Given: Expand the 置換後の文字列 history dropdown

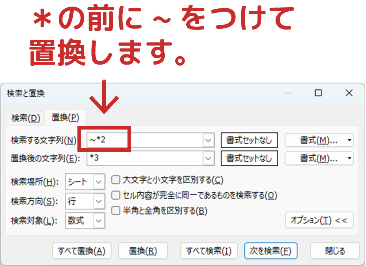Looking at the screenshot, I should 208,158.
